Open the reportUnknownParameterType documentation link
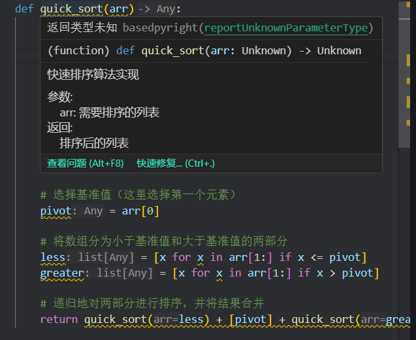This screenshot has width=416, height=340. point(286,28)
